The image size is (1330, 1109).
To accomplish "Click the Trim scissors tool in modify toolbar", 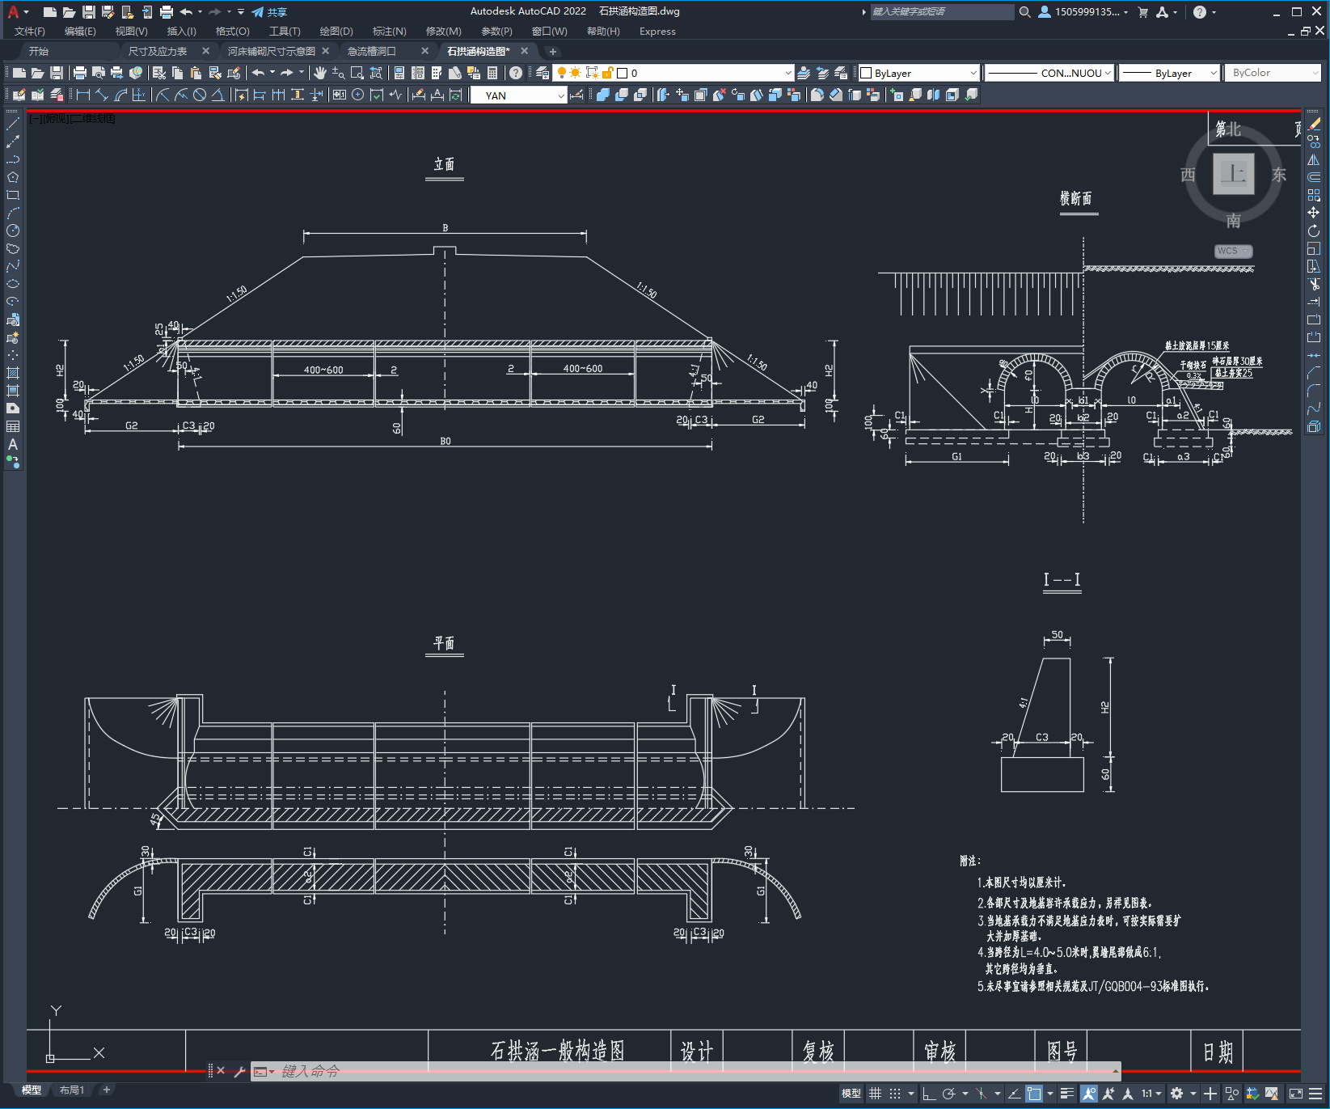I will click(x=1314, y=284).
